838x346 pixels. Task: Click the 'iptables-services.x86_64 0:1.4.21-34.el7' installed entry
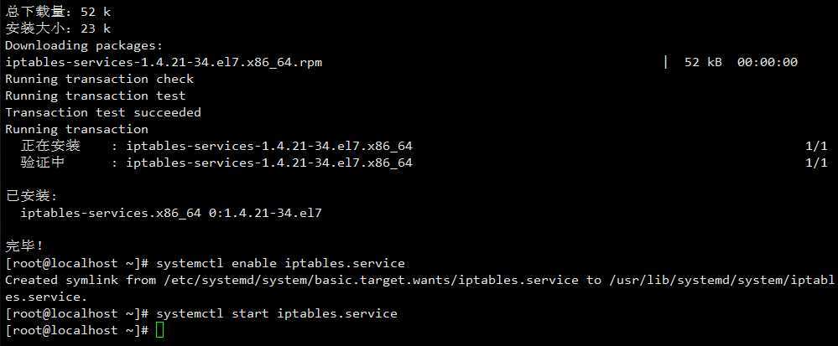171,213
